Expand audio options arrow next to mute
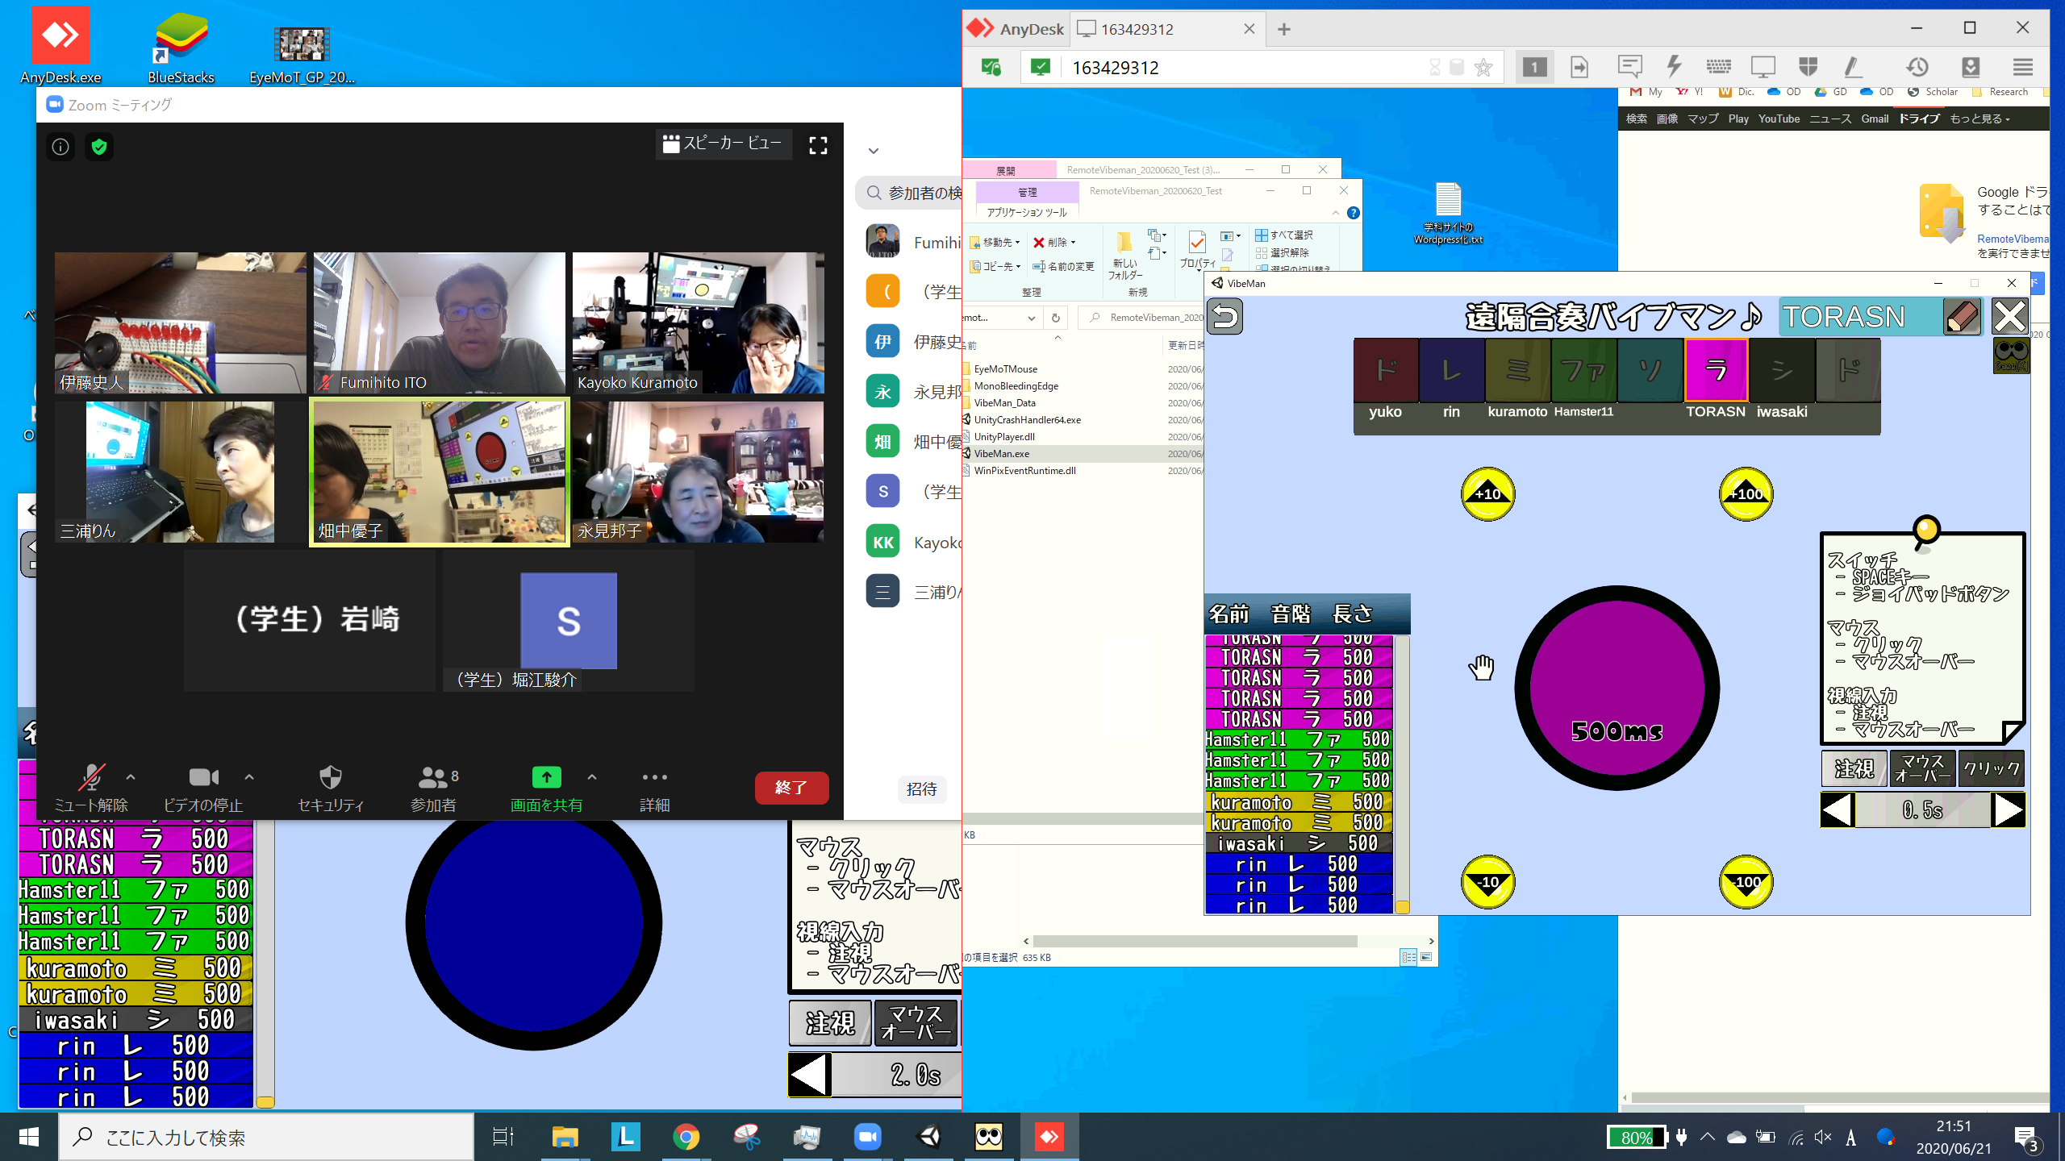The image size is (2065, 1161). [131, 777]
